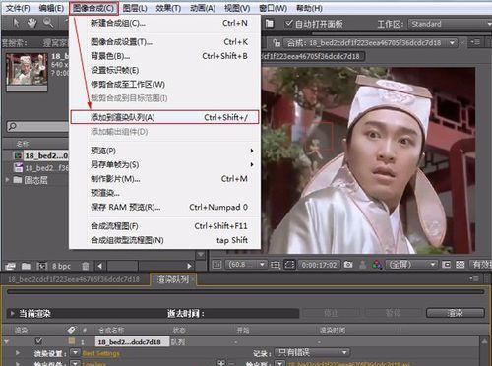Expand the 当前渲染 details triangle
This screenshot has height=366, width=492.
12,313
